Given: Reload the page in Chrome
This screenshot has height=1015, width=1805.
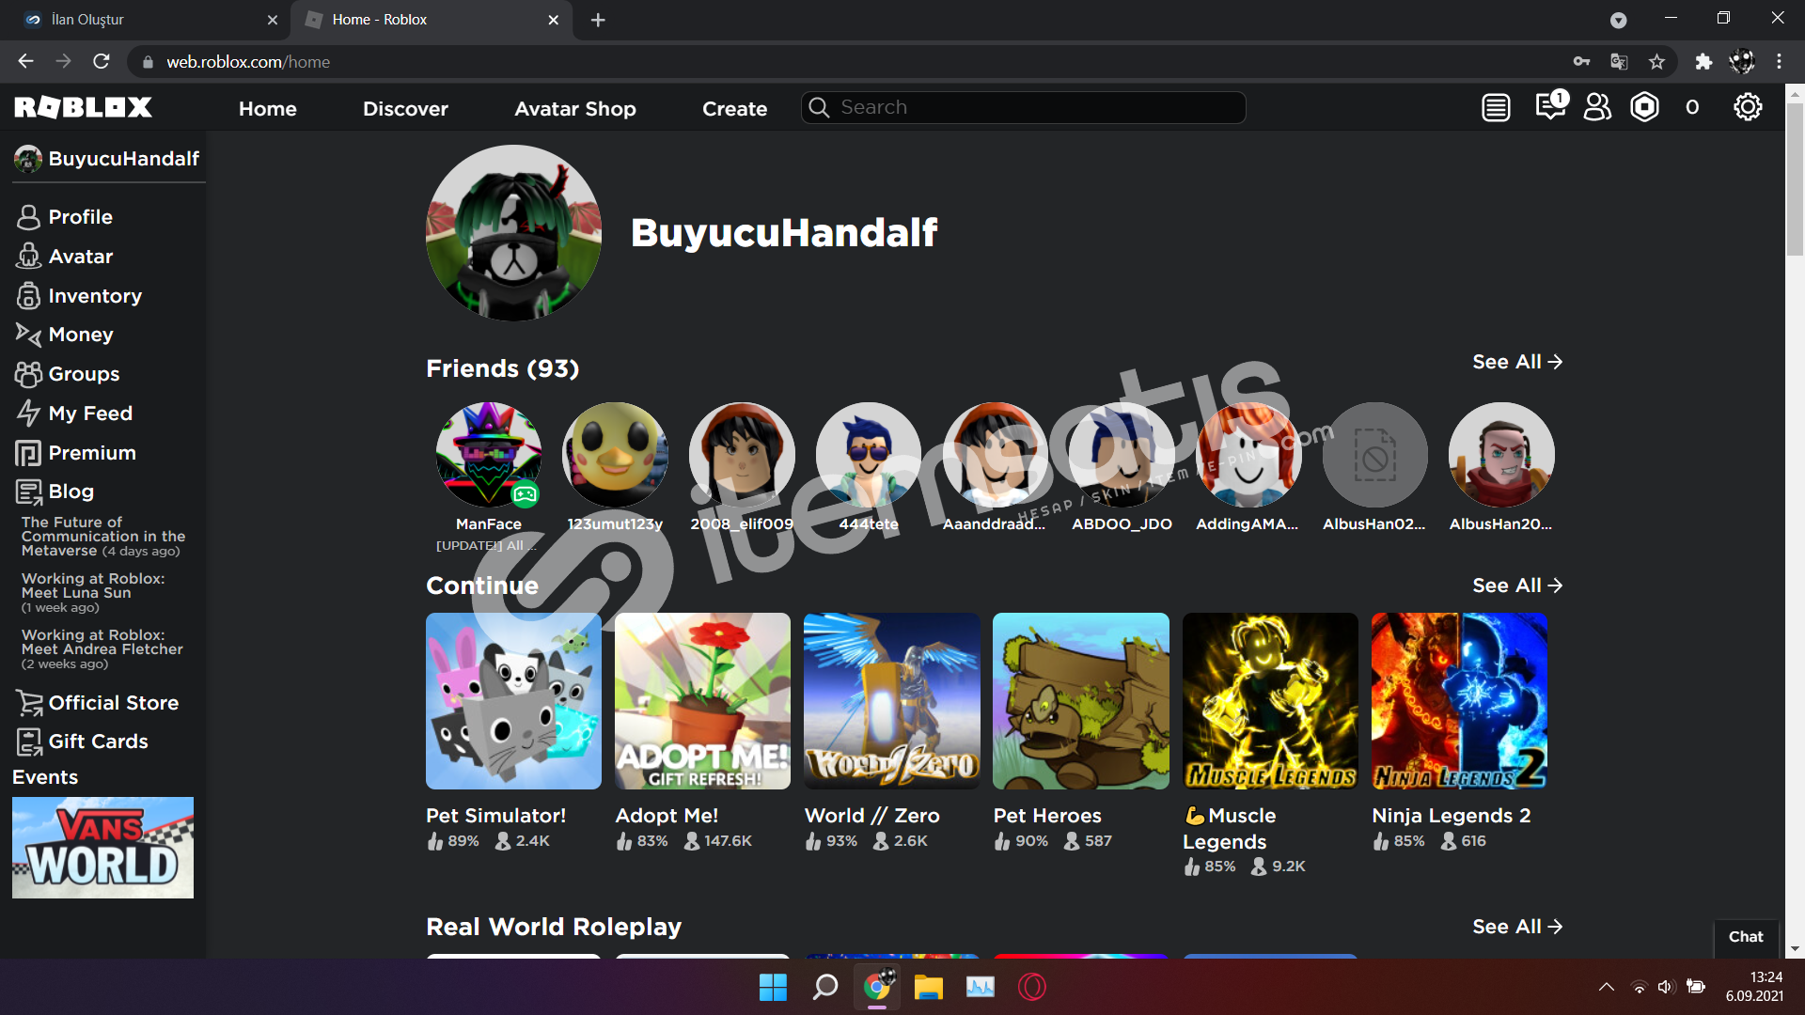Looking at the screenshot, I should point(102,62).
